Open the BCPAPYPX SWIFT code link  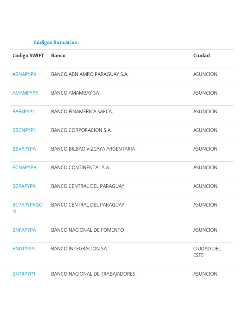(24, 186)
